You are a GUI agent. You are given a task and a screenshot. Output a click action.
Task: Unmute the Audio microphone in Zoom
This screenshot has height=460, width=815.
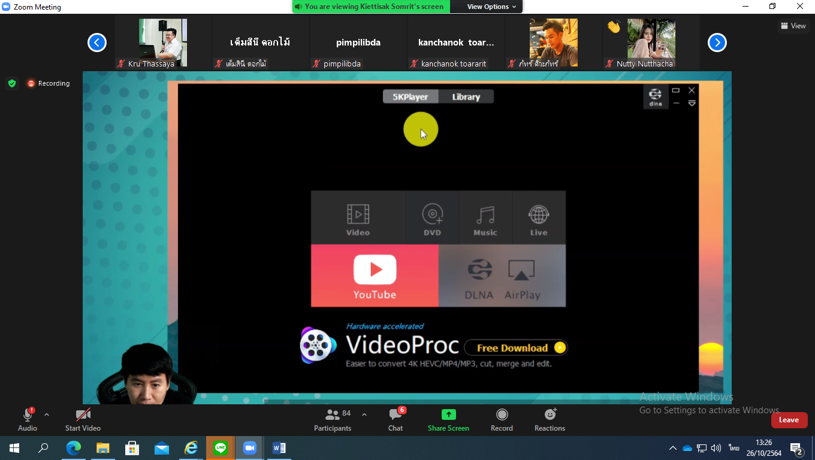[28, 419]
